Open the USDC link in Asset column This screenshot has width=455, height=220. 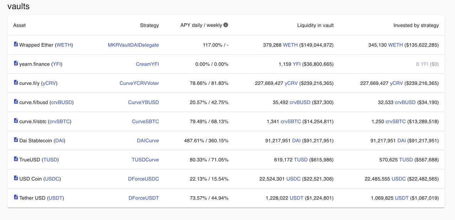(x=52, y=179)
